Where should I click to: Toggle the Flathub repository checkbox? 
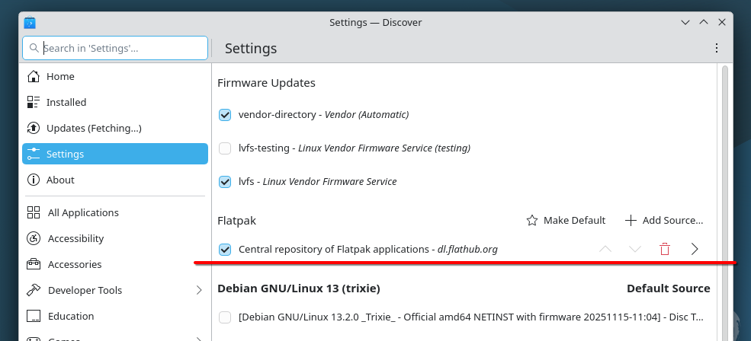coord(225,249)
